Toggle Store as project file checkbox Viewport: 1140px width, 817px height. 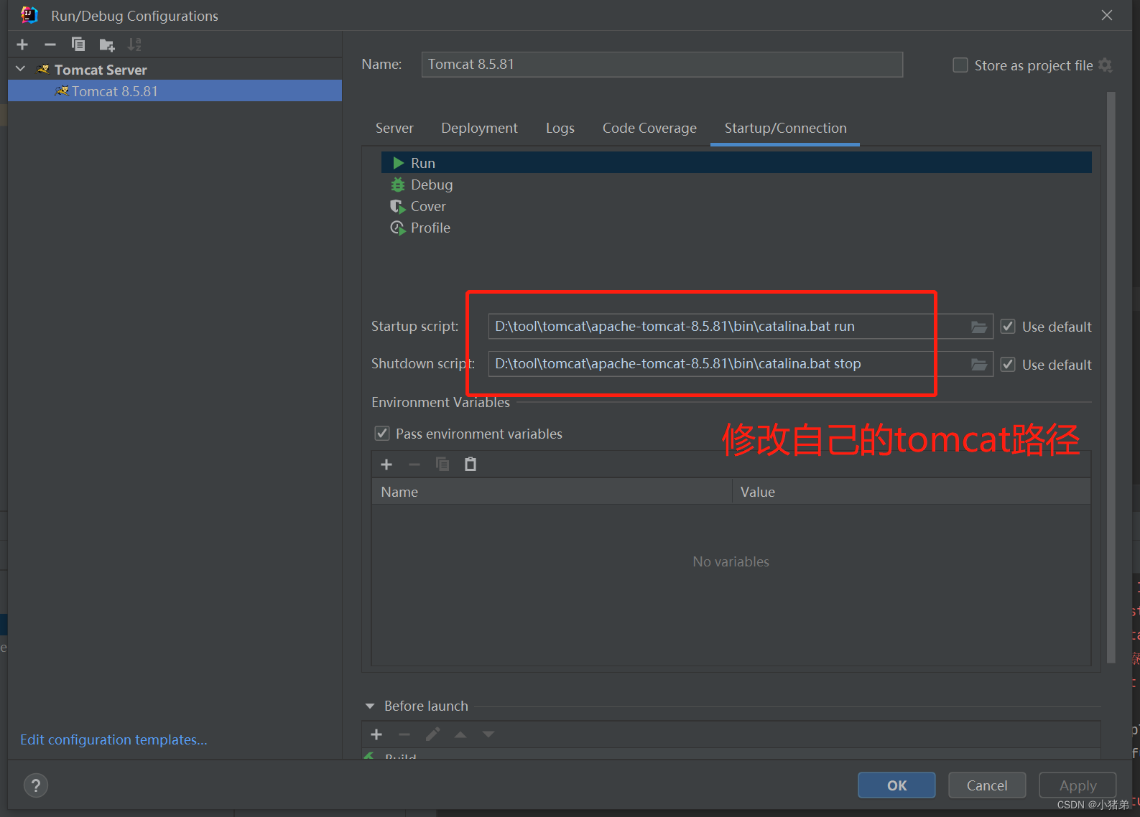[960, 65]
